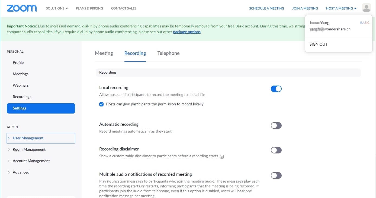Open the package options link

pos(187,32)
